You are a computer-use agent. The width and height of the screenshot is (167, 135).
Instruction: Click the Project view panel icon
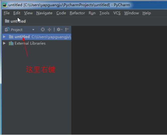[7, 29]
